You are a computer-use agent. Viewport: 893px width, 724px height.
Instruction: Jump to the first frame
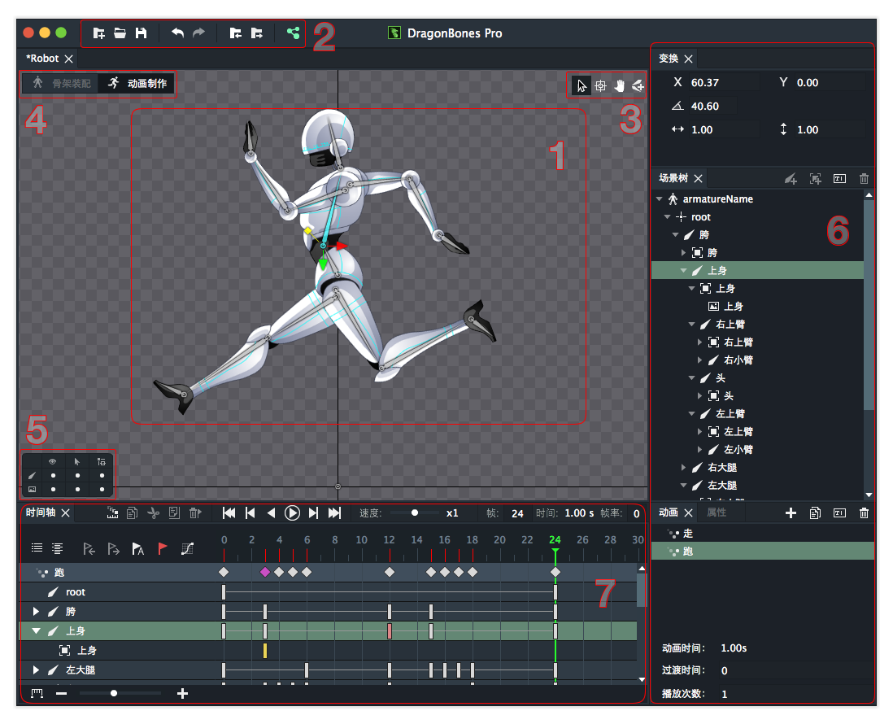click(229, 513)
